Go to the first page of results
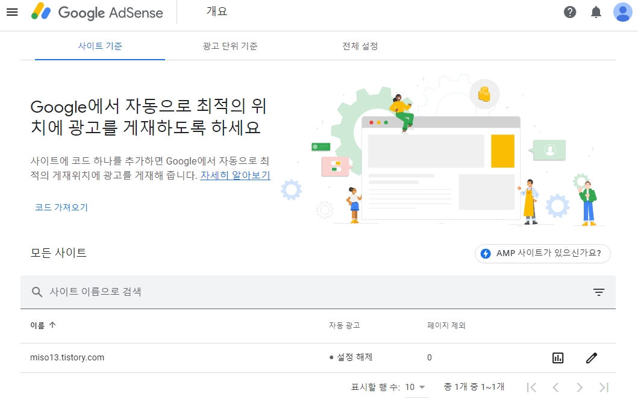This screenshot has width=638, height=414. point(531,387)
